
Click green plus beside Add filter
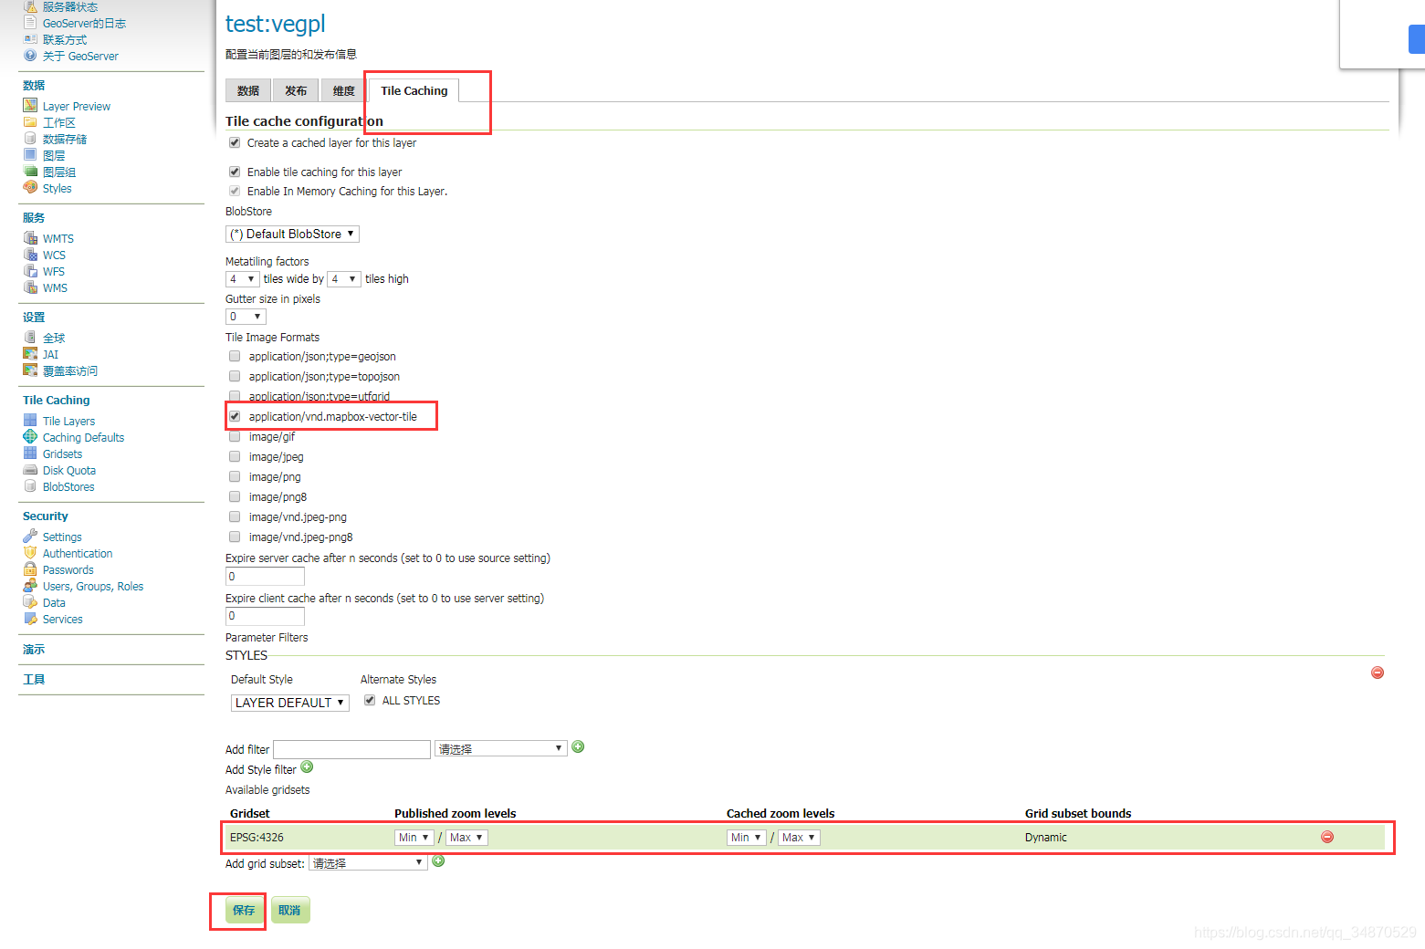(578, 747)
